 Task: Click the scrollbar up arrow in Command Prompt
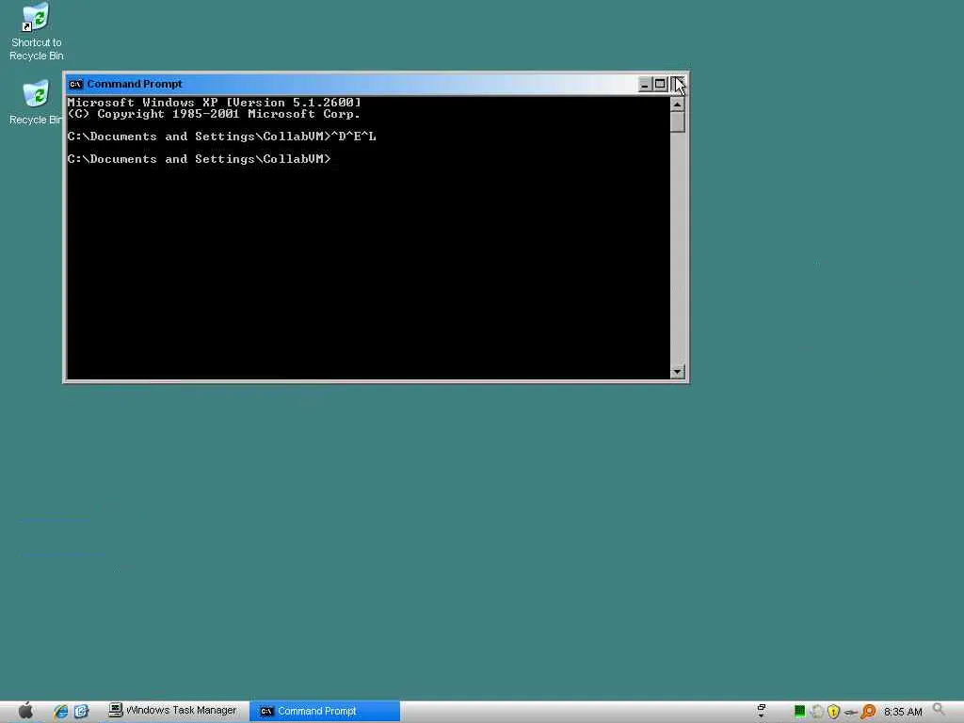(x=677, y=104)
